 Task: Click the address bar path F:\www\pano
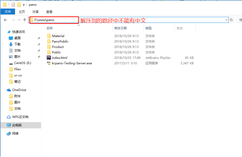tap(44, 20)
